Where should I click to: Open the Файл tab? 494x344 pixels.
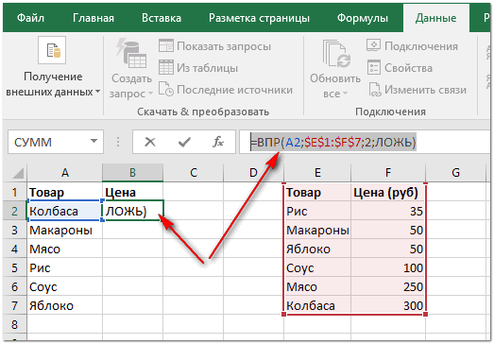tap(30, 18)
